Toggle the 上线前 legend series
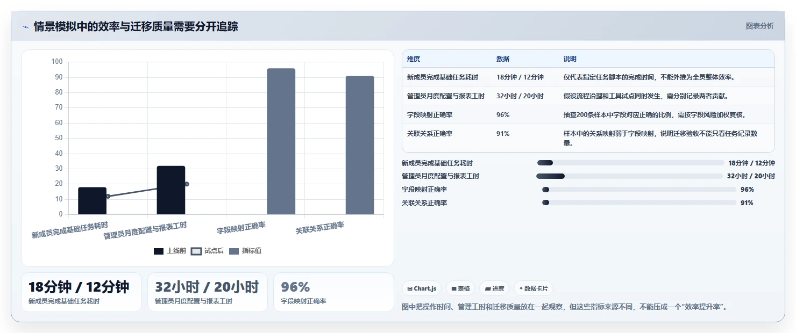 (170, 251)
